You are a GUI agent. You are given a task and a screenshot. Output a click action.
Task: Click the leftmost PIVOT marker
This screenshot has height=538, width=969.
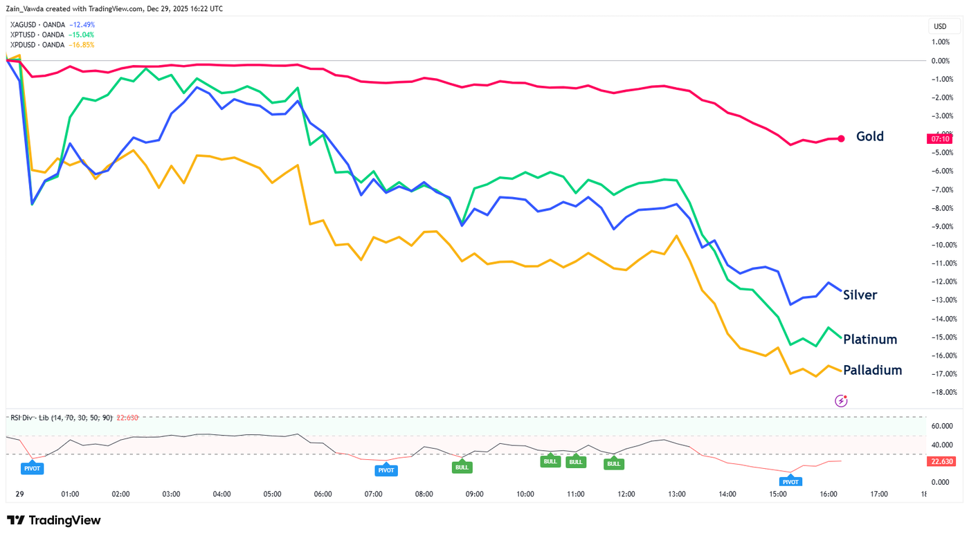pyautogui.click(x=32, y=468)
